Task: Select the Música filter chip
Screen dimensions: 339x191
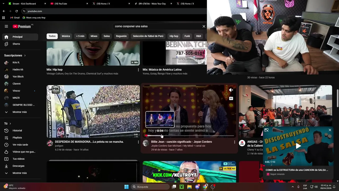Action: (x=66, y=36)
